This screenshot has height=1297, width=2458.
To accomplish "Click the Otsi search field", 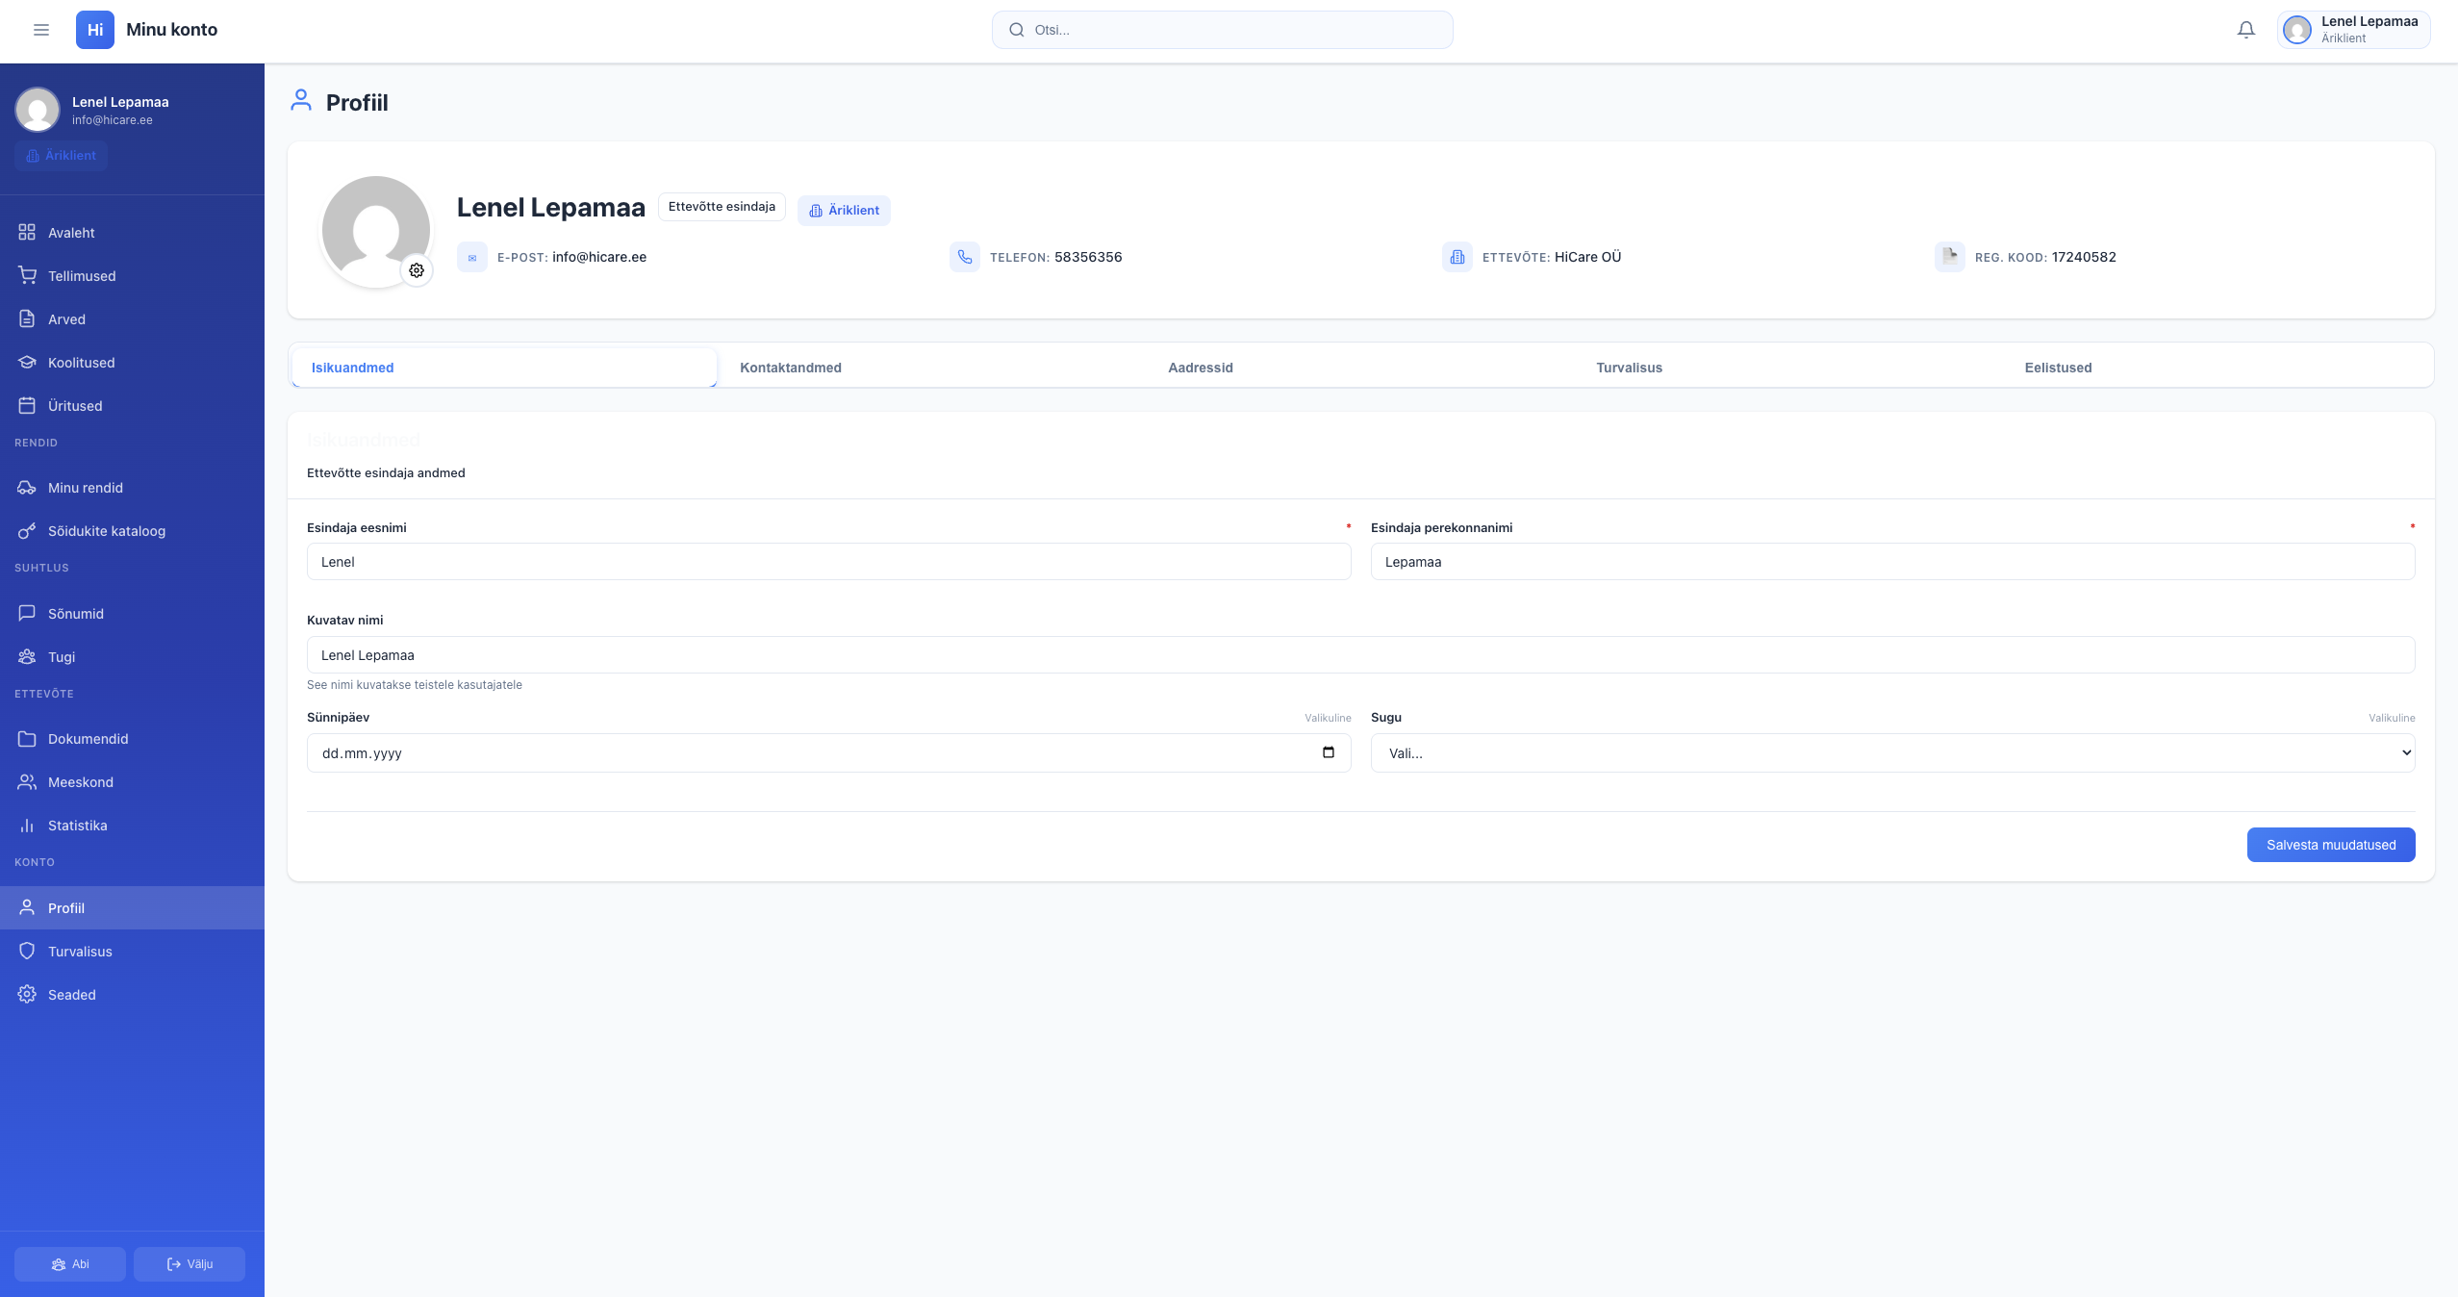I will (x=1222, y=30).
